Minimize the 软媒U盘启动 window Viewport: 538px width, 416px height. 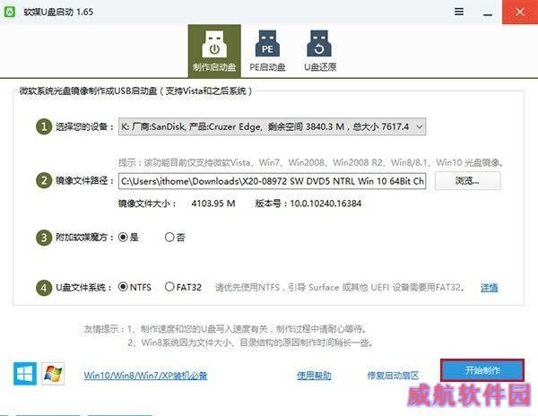coord(488,14)
